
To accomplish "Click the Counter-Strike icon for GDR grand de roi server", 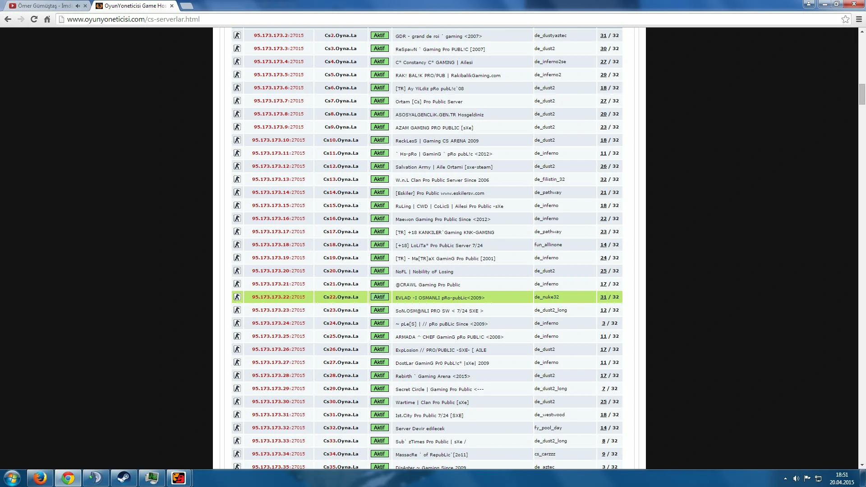I will click(x=237, y=35).
